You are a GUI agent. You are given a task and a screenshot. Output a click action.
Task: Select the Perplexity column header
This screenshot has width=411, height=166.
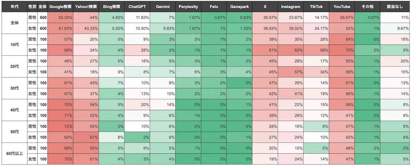[188, 7]
